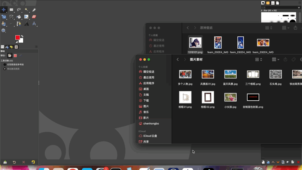The width and height of the screenshot is (302, 170).
Task: Reset colors to default black and white
Action: (16, 42)
